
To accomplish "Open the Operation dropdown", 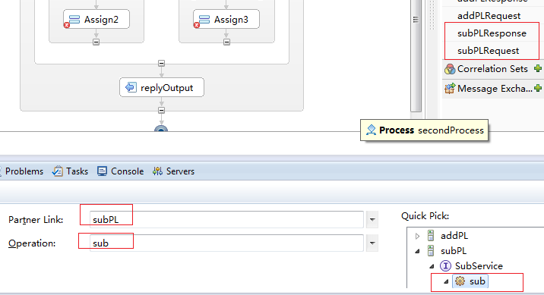I will coord(372,243).
